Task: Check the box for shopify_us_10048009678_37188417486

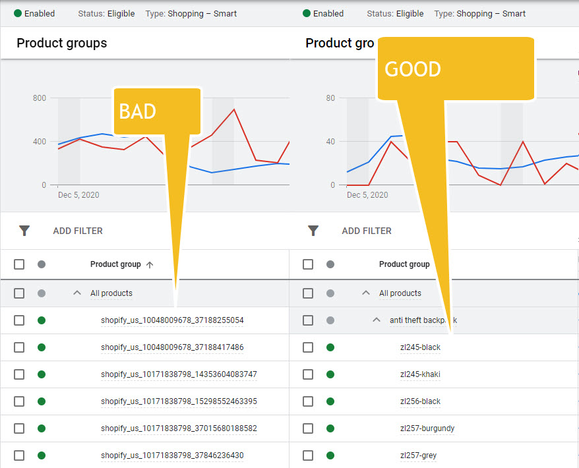Action: (x=19, y=347)
